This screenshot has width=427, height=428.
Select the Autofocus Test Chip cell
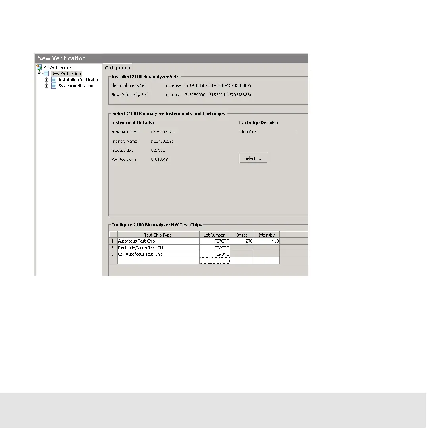(x=158, y=241)
